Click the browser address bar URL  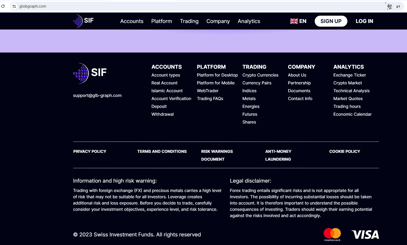33,6
